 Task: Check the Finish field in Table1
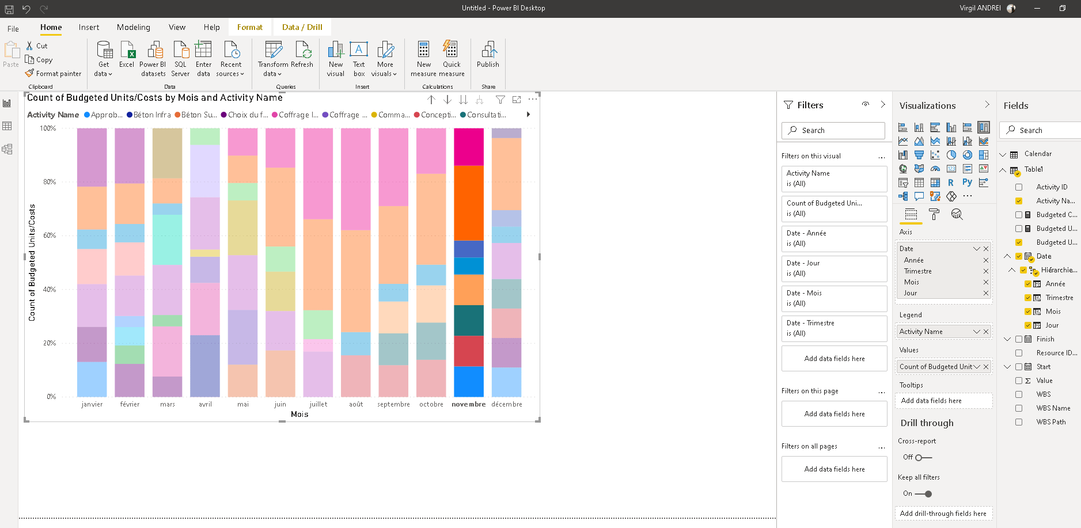[1019, 339]
